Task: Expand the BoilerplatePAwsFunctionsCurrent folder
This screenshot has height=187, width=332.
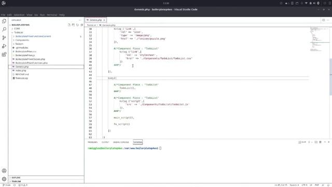Action: pos(33,36)
